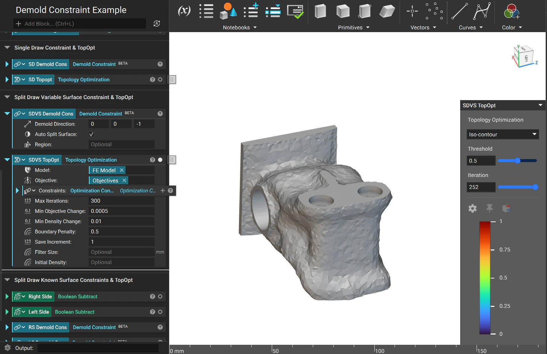This screenshot has width=547, height=354.
Task: Pin the SDVS TopOpt visualization panel
Action: [x=490, y=208]
